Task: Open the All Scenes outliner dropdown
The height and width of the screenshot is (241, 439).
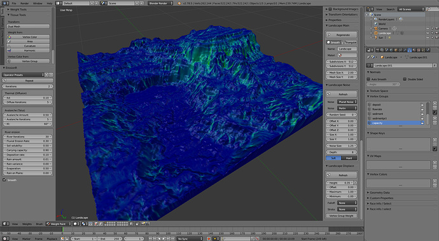Action: point(411,10)
